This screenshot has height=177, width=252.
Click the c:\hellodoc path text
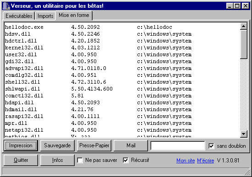click(154, 27)
